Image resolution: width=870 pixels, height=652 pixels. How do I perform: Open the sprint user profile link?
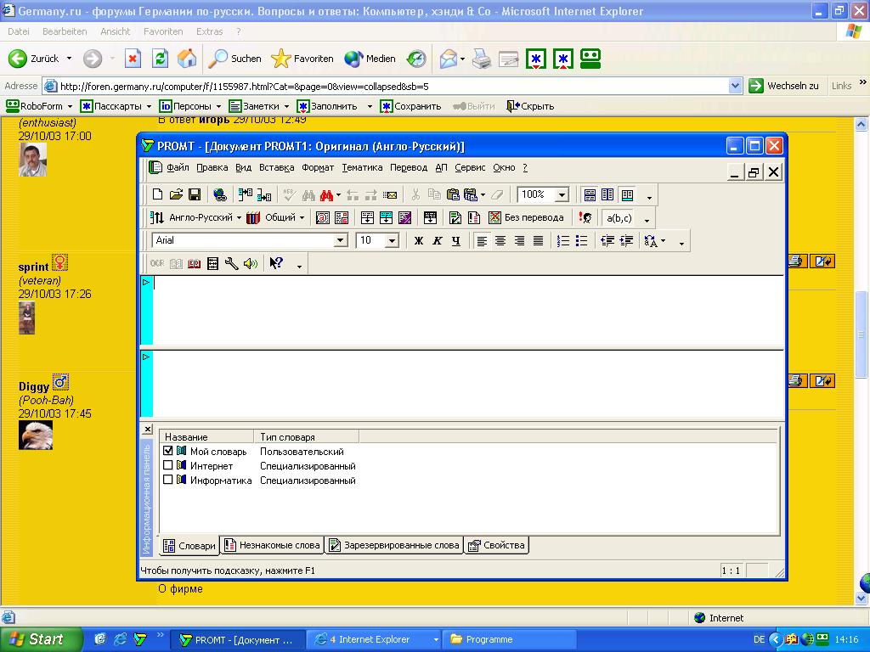[x=33, y=267]
